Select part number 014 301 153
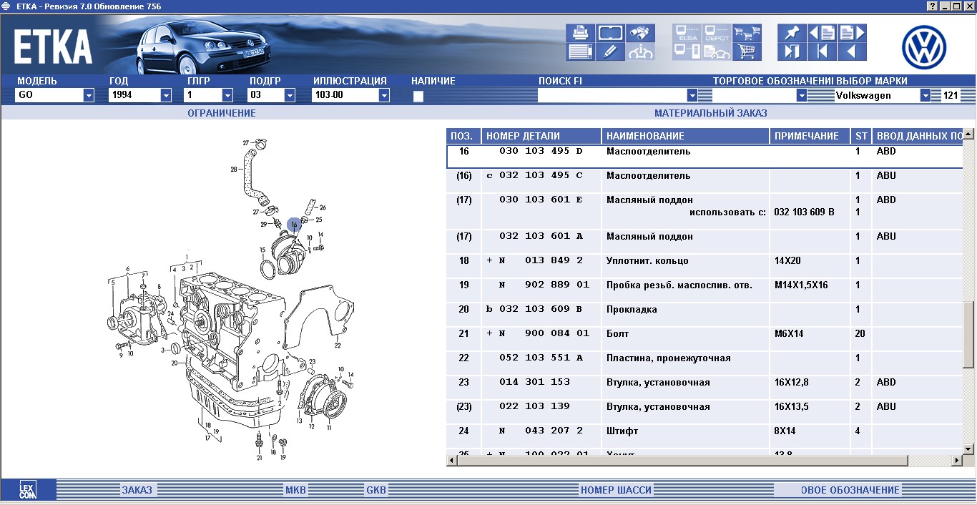 pyautogui.click(x=534, y=382)
